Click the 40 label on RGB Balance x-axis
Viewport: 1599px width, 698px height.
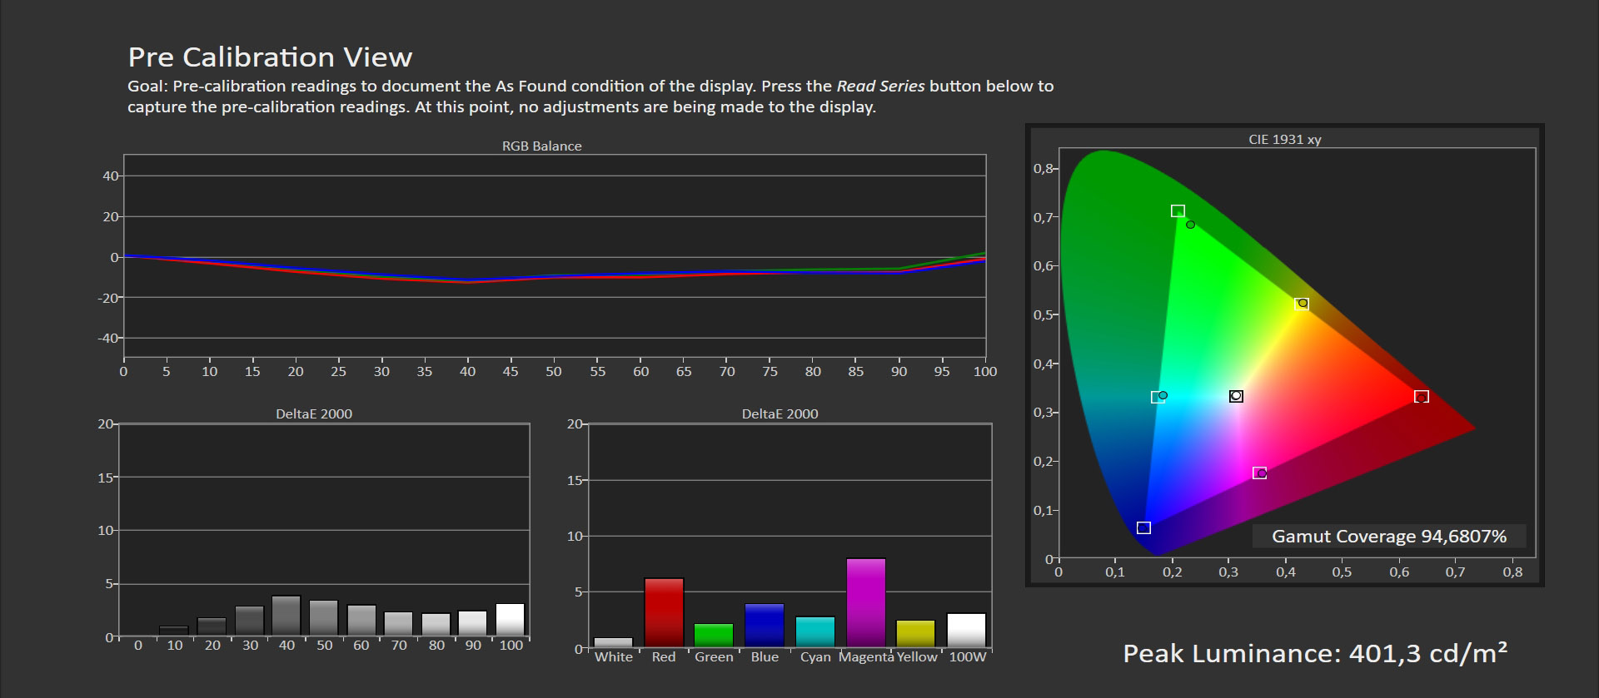[x=467, y=372]
